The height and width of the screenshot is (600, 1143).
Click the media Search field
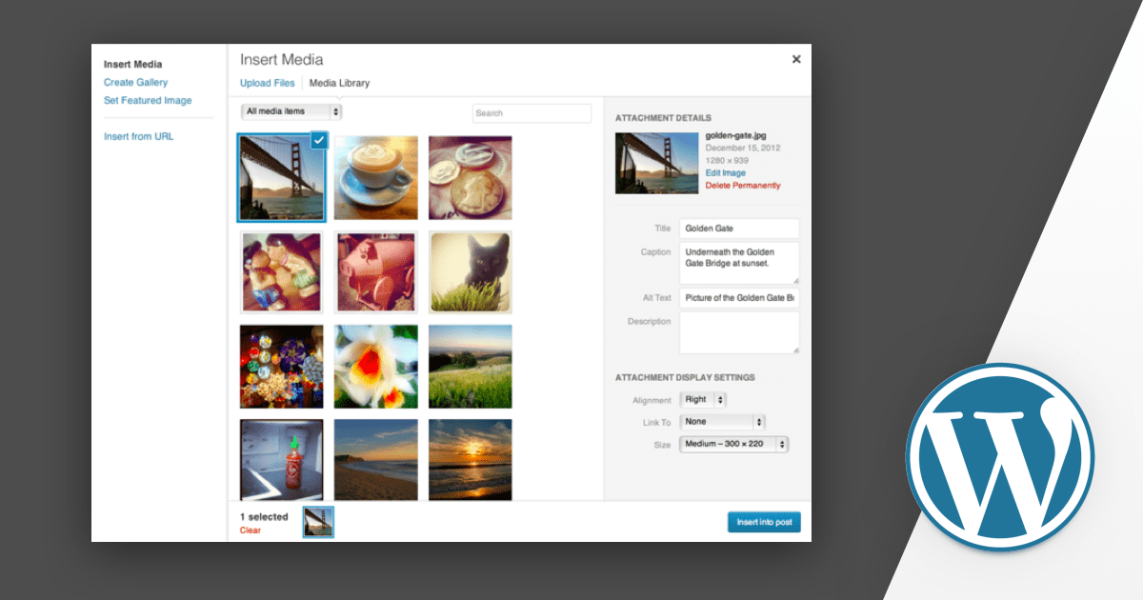531,113
